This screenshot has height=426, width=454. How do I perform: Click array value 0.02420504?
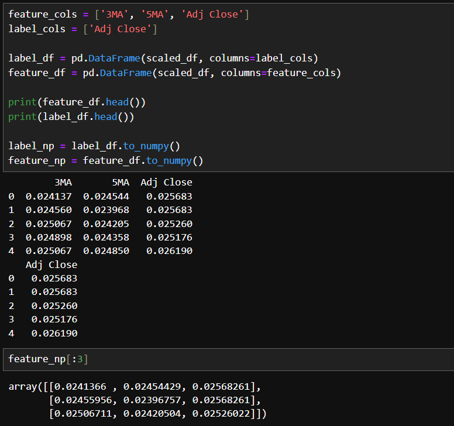coord(152,414)
